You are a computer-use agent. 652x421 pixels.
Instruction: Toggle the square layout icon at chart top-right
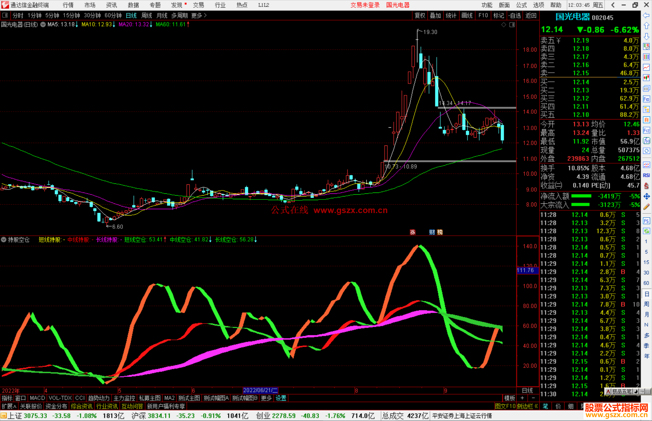tap(512, 24)
